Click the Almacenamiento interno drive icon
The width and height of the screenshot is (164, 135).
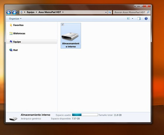click(x=70, y=36)
